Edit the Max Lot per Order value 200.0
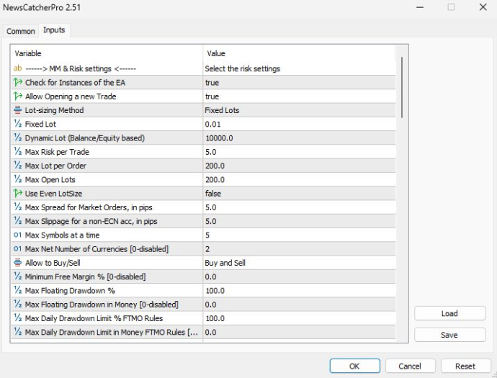The height and width of the screenshot is (378, 497). click(299, 166)
